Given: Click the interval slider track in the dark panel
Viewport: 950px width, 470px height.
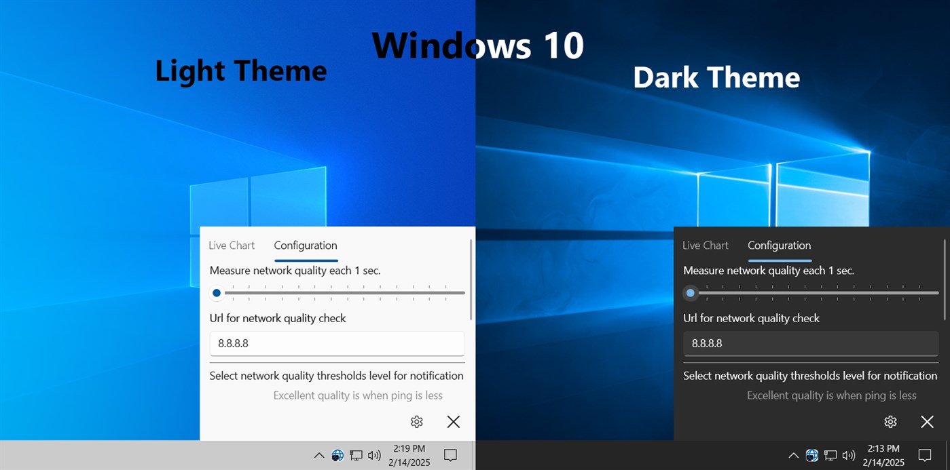Looking at the screenshot, I should click(x=808, y=292).
